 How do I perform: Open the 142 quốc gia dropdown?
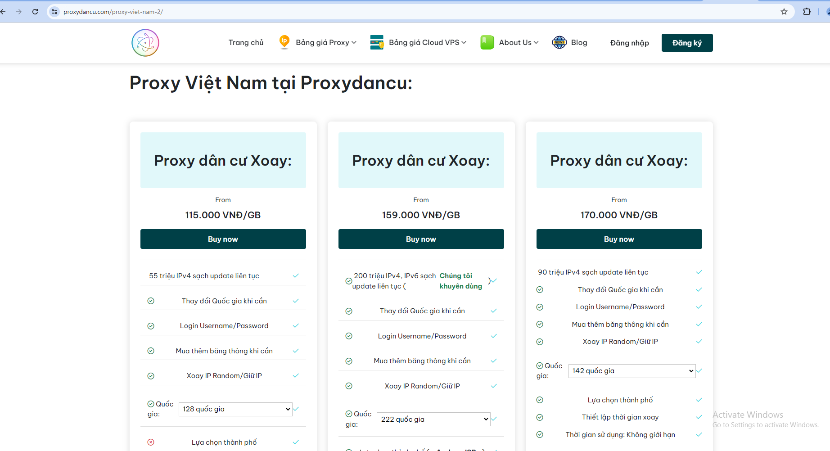632,371
